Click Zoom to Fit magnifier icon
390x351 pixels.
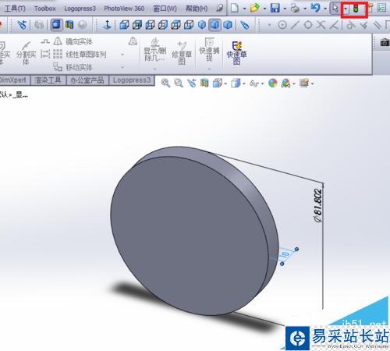[x=165, y=83]
